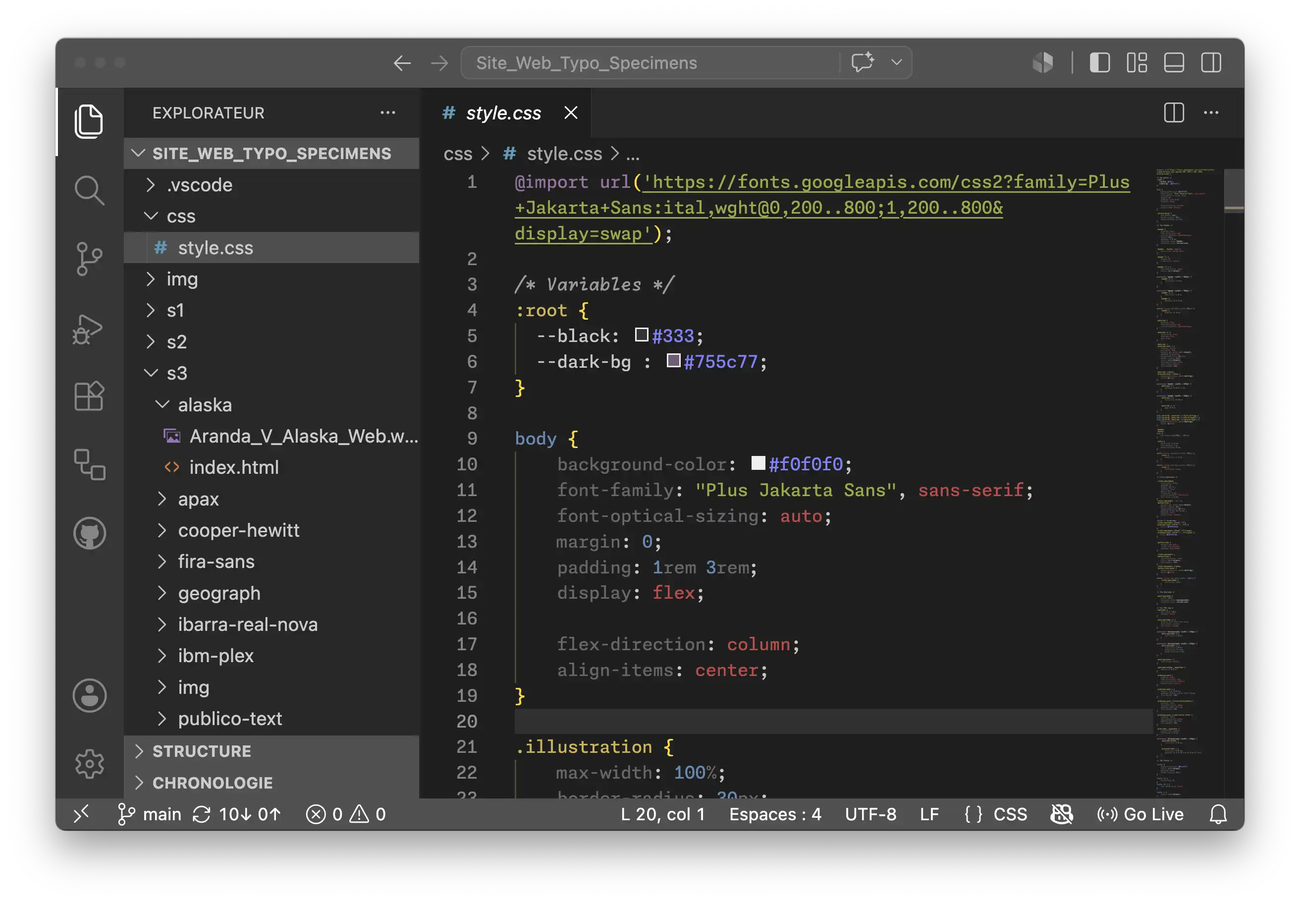This screenshot has height=904, width=1300.
Task: Collapse the SITE_WEB_TYPO_SPECIMENS root folder
Action: tap(271, 154)
